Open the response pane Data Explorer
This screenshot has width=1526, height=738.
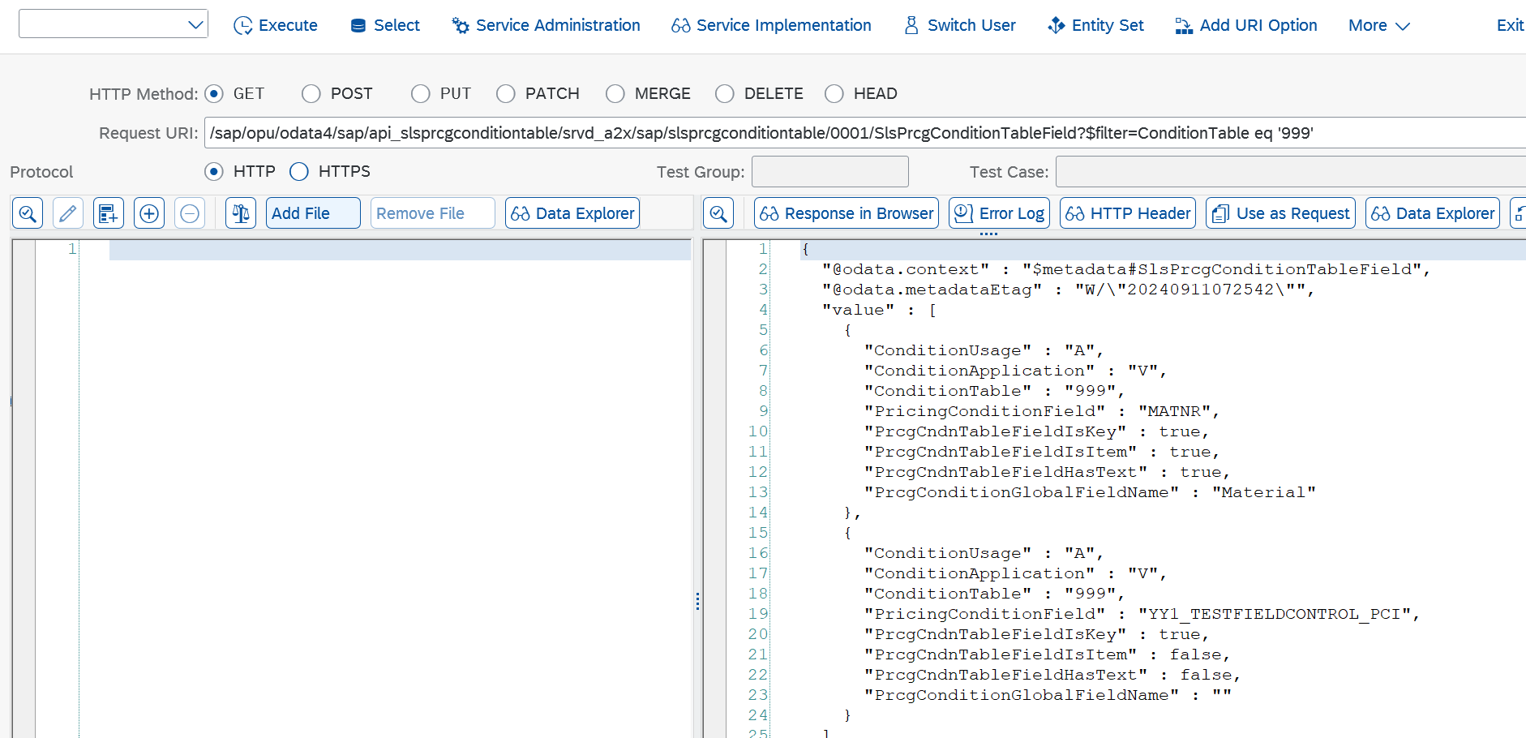point(1433,213)
